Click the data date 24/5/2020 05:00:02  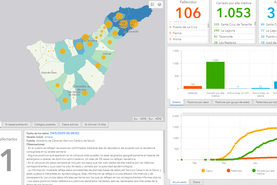click(65, 133)
